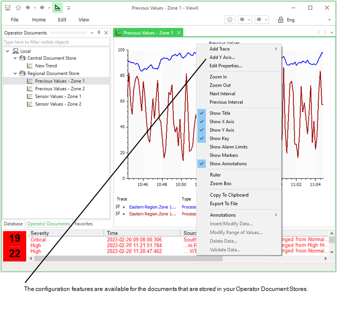Viewport: 337px width, 314px height.
Task: Pin the Operator Documents panel
Action: 99,33
